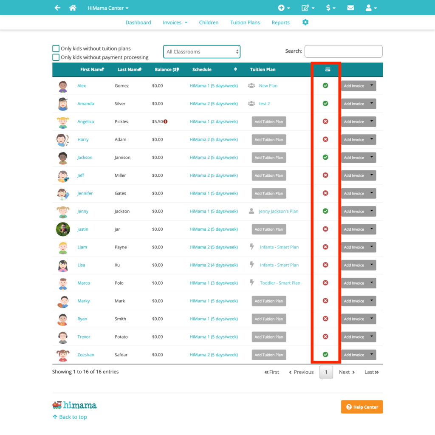The width and height of the screenshot is (435, 435).
Task: Sort by Last Name column header
Action: pyautogui.click(x=129, y=69)
